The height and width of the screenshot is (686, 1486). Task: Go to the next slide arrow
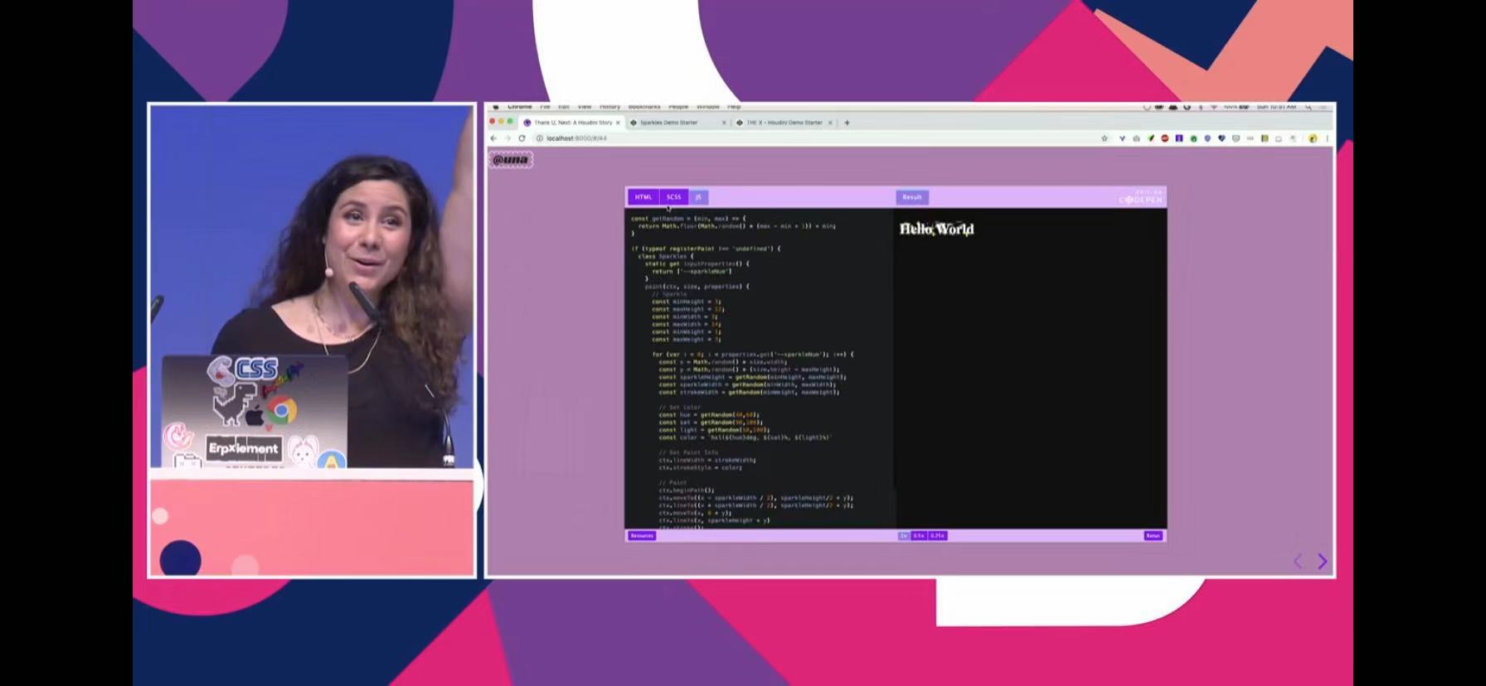click(1323, 562)
